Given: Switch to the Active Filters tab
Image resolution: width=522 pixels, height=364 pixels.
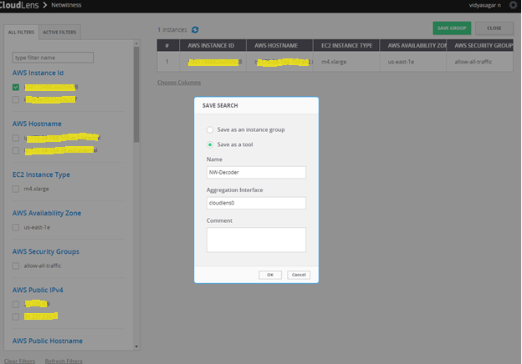Looking at the screenshot, I should tap(59, 33).
